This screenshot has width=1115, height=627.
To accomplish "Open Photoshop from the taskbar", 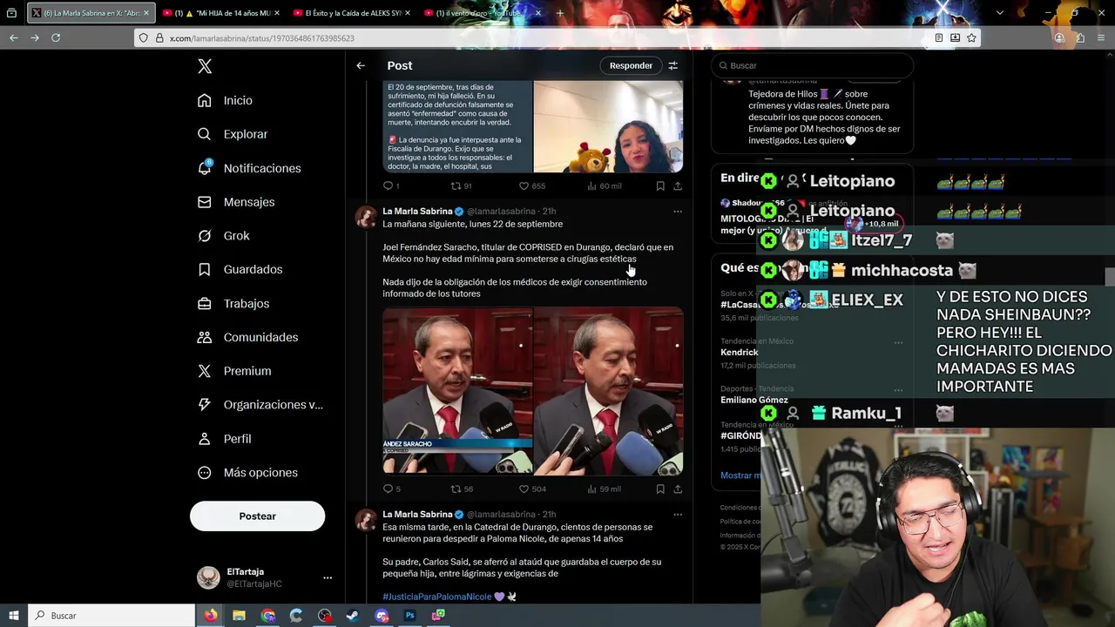I will [409, 616].
